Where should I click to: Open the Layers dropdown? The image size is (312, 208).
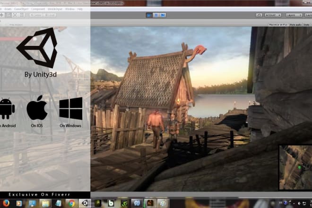click(294, 15)
